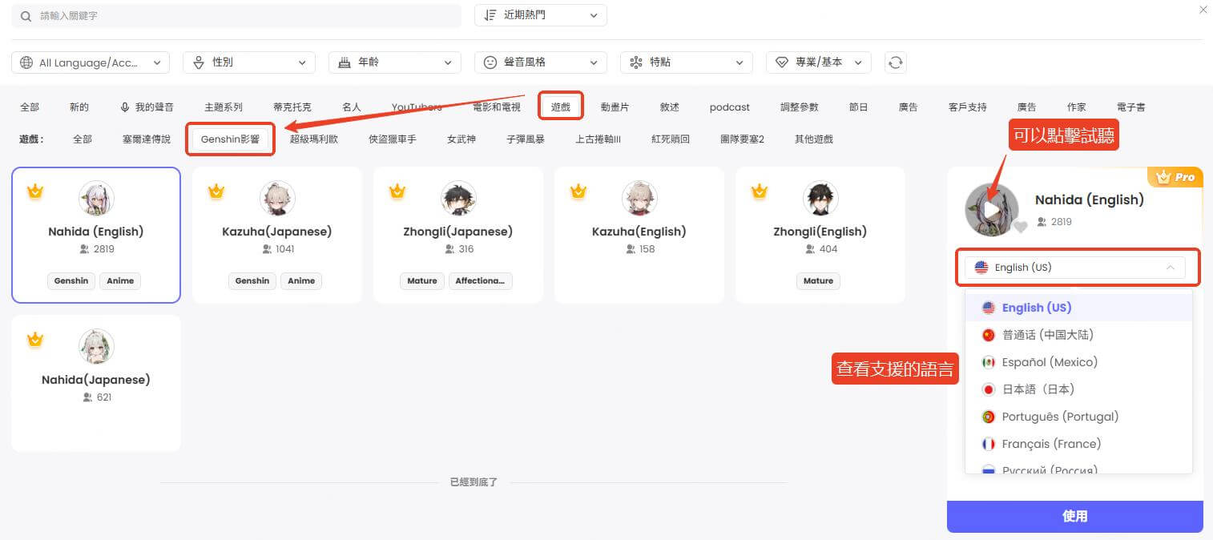Open the 節日 tab
Screen dimensions: 1213x540
(x=859, y=107)
